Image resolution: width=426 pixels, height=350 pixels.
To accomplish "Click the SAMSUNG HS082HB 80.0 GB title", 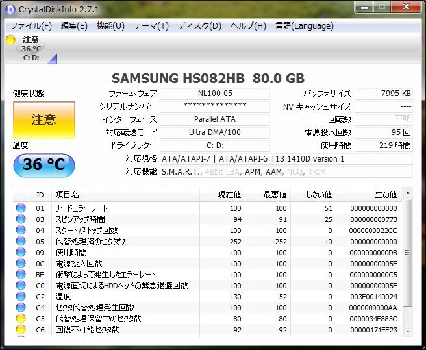I will pyautogui.click(x=208, y=79).
